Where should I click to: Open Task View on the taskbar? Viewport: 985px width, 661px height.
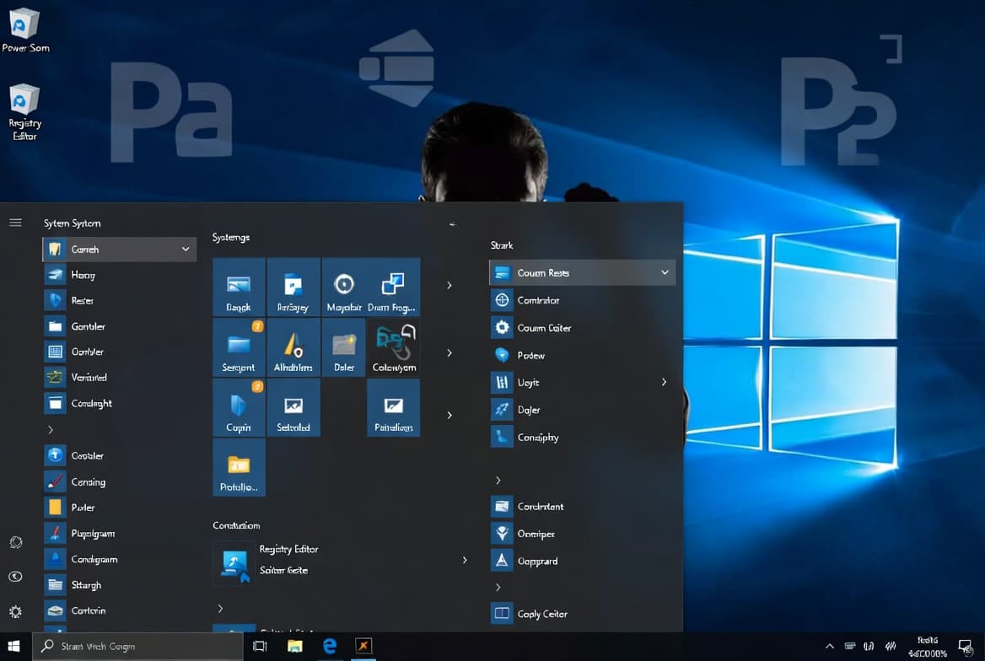click(x=260, y=646)
